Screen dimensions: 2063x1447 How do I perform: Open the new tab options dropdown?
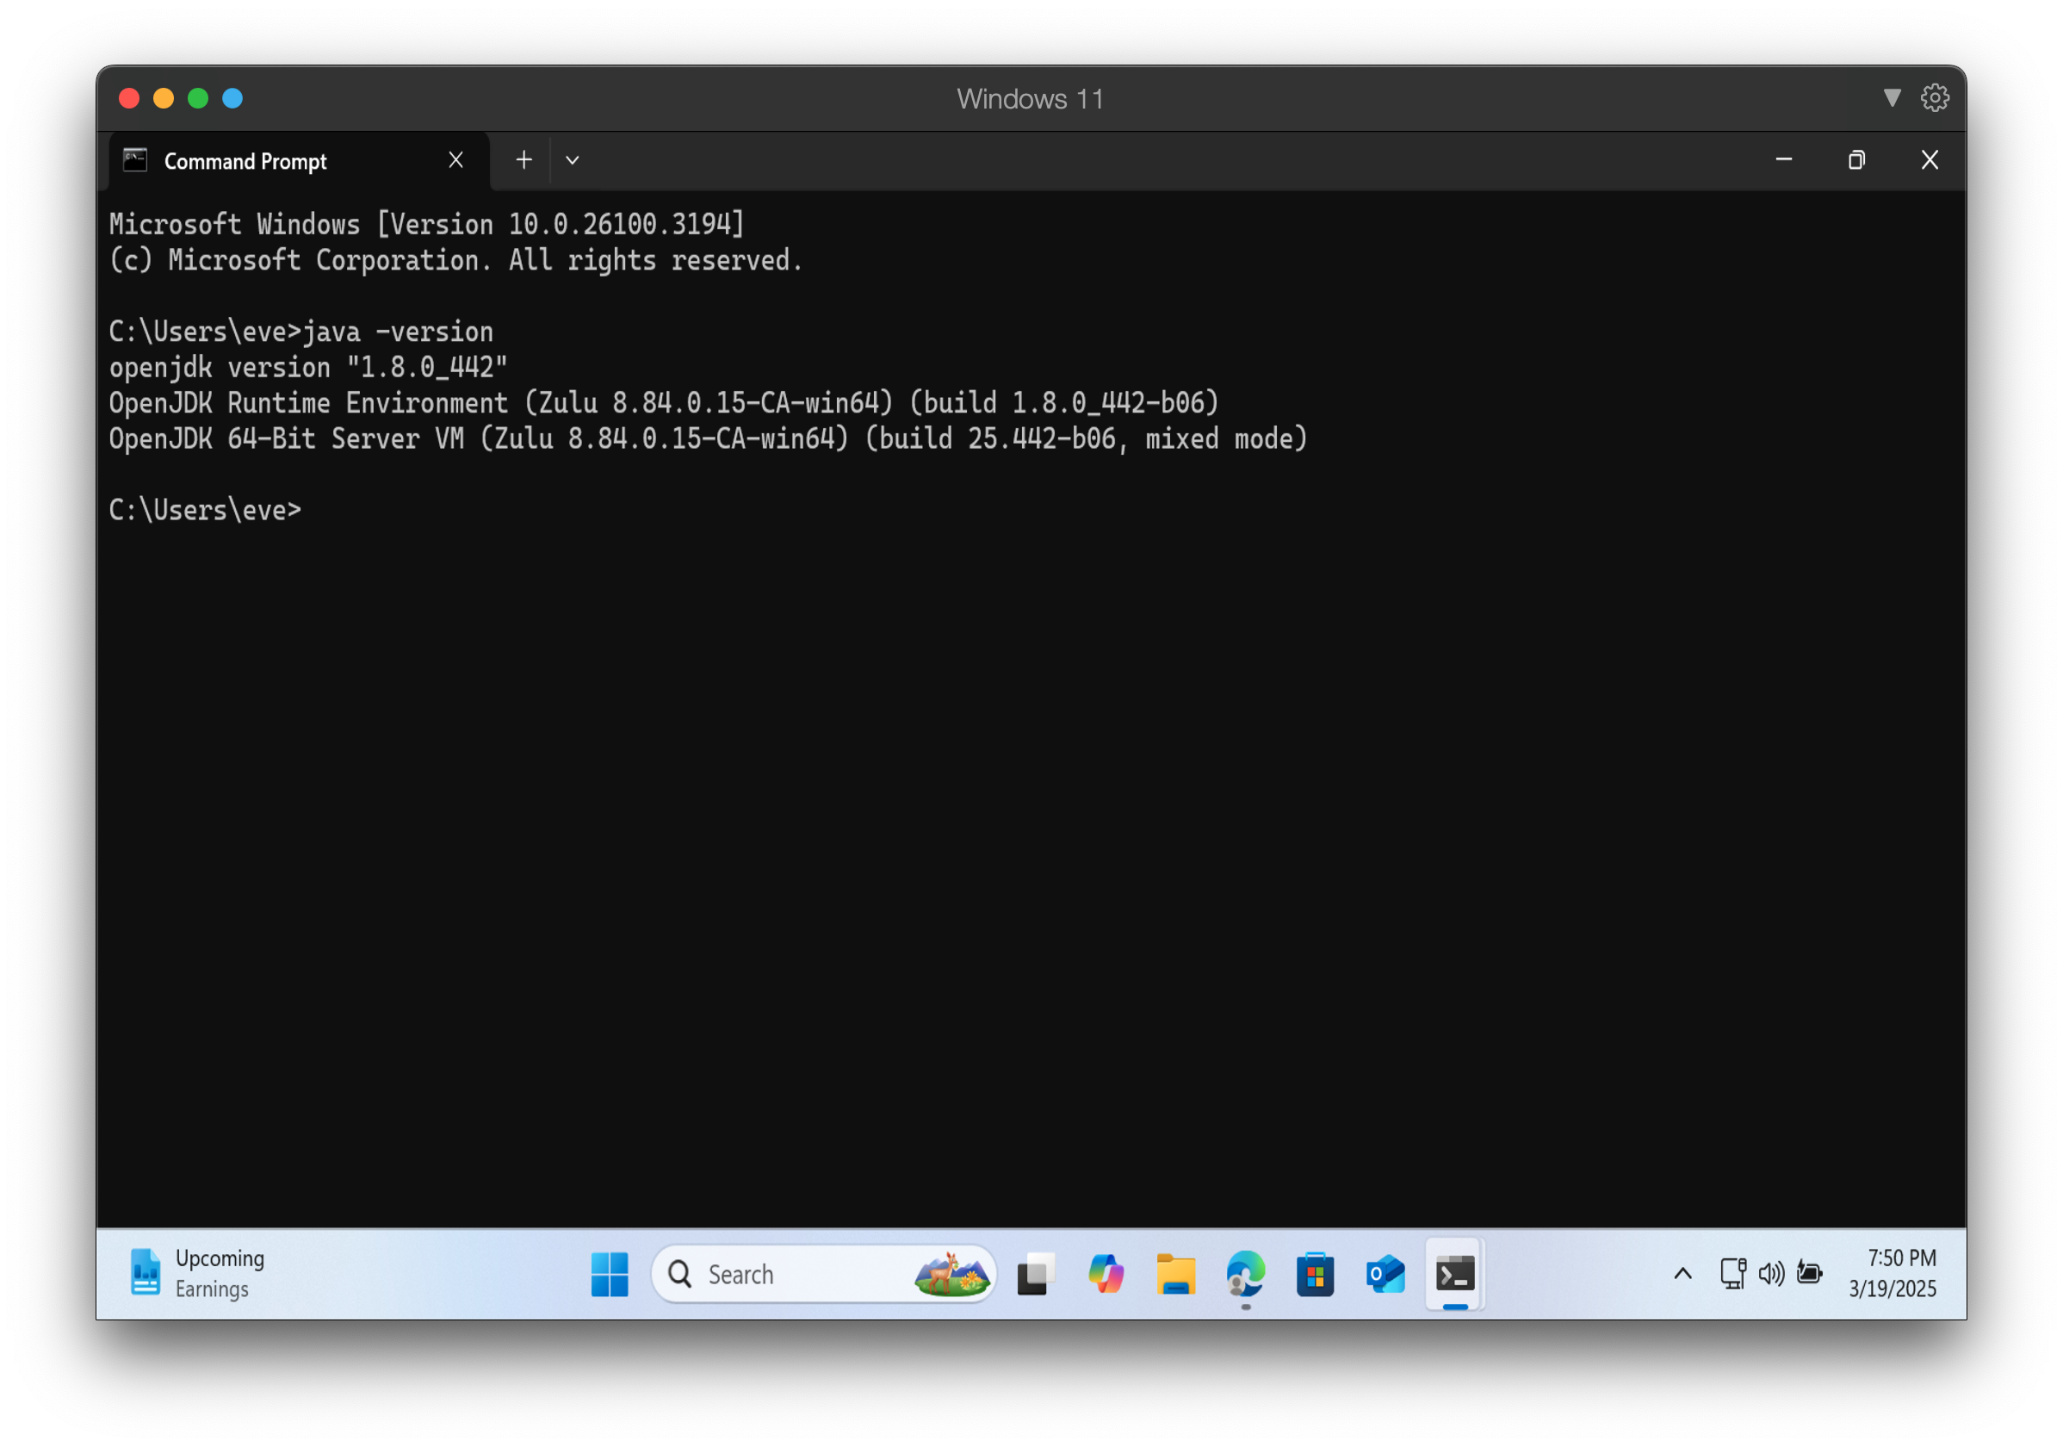click(573, 159)
